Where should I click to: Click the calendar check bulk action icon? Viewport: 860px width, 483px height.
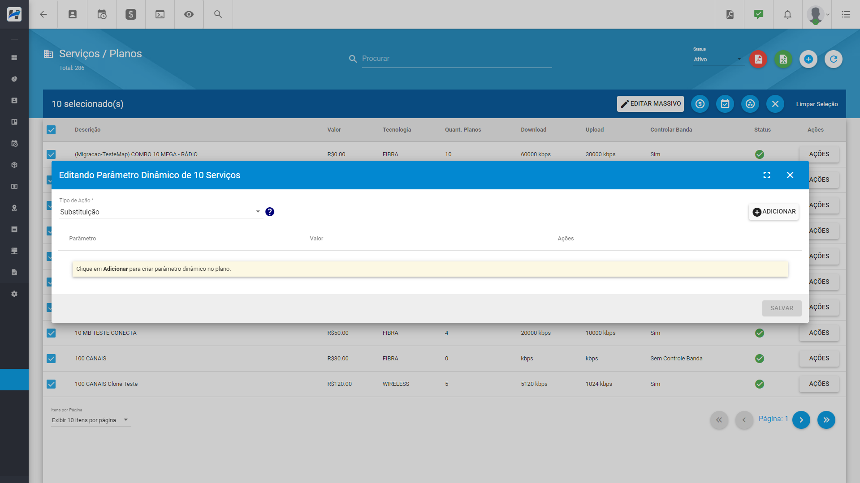pyautogui.click(x=725, y=104)
